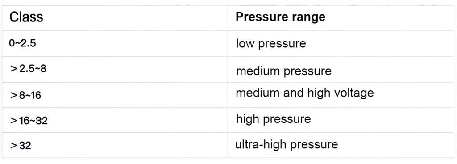The height and width of the screenshot is (164, 457).
Task: Click the >8~16 class cell
Action: click(115, 95)
